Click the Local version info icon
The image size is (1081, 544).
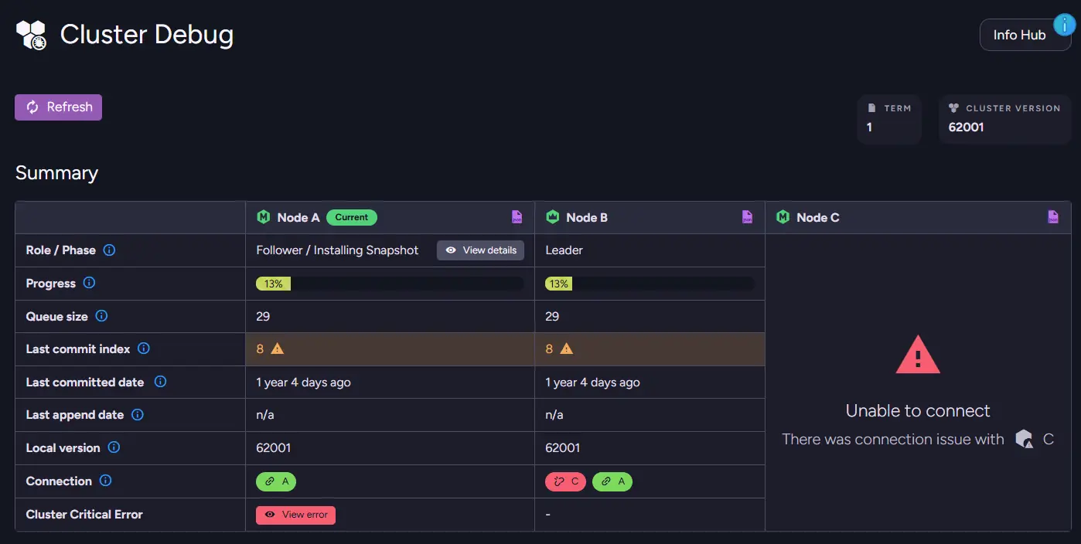(114, 447)
